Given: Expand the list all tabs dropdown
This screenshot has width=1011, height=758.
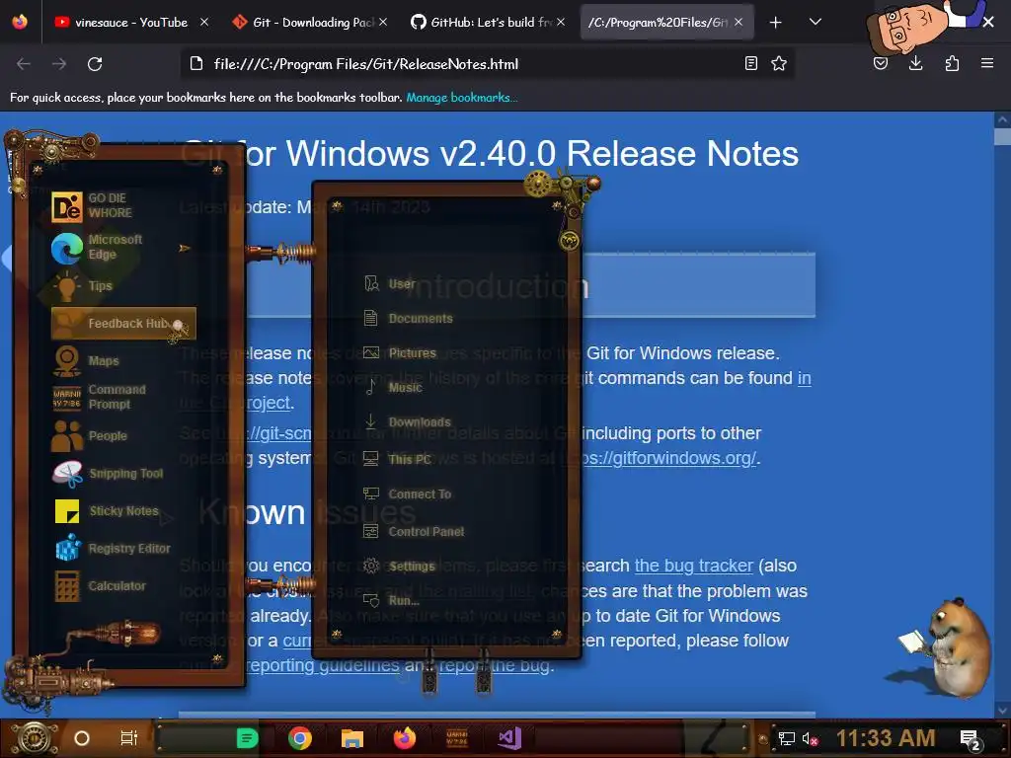Looking at the screenshot, I should pos(815,22).
